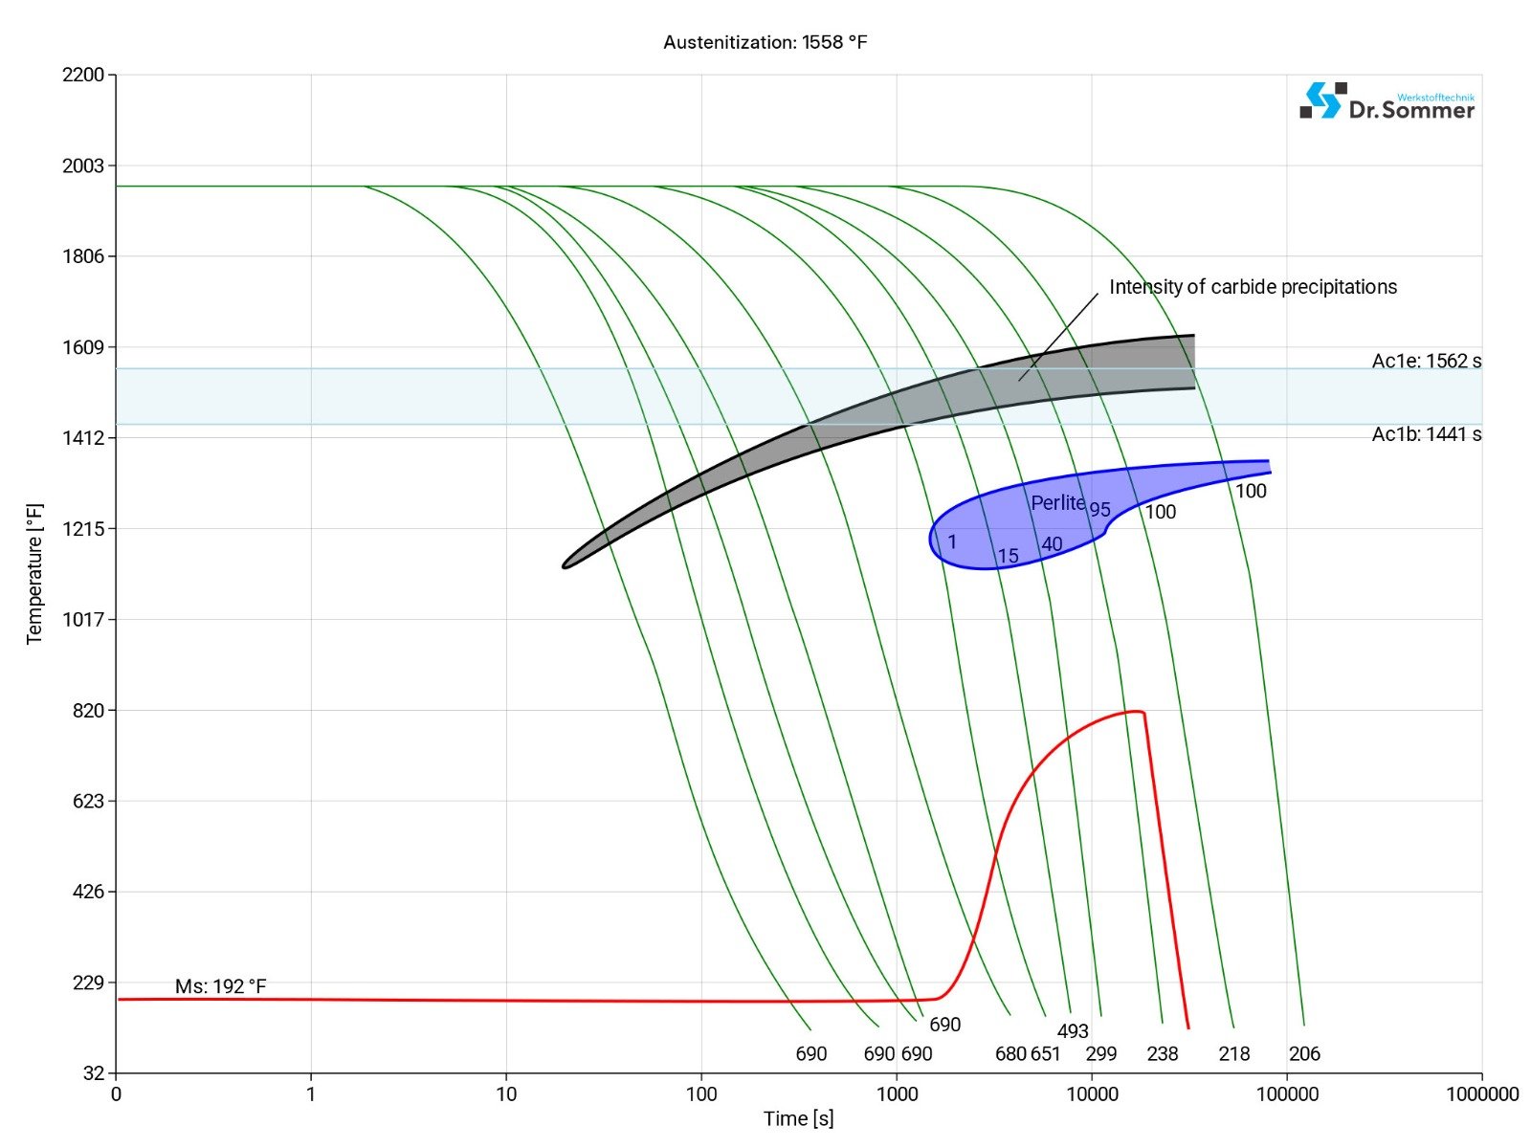
Task: Click the hardness value 493
Action: coord(1073,1031)
